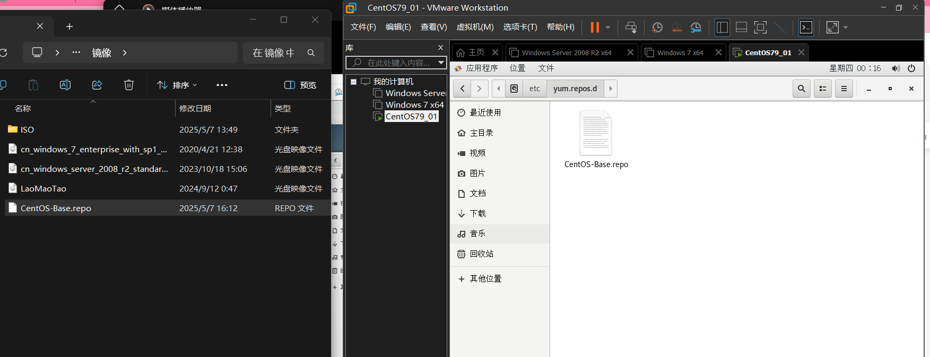The width and height of the screenshot is (930, 357).
Task: Open the library search filter dropdown
Action: pos(441,63)
